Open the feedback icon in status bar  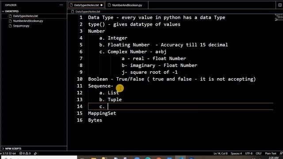281,153
